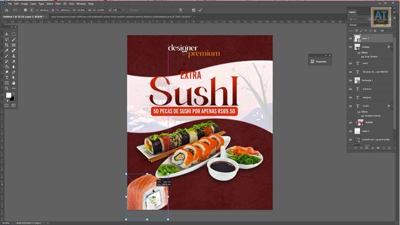
Task: Select the Zoom tool
Action: (x=7, y=88)
